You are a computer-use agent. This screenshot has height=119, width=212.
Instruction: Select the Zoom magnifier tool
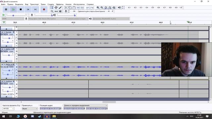pyautogui.click(x=52, y=11)
